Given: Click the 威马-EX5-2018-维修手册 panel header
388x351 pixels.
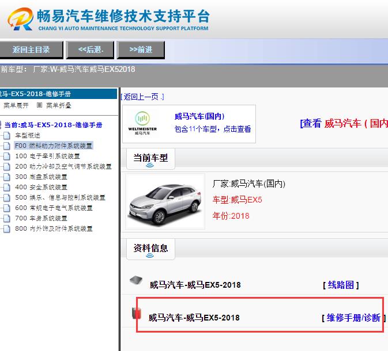Looking at the screenshot, I should click(58, 94).
